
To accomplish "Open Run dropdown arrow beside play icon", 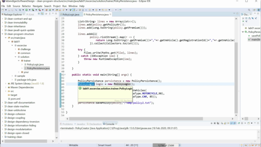I will tap(30, 10).
